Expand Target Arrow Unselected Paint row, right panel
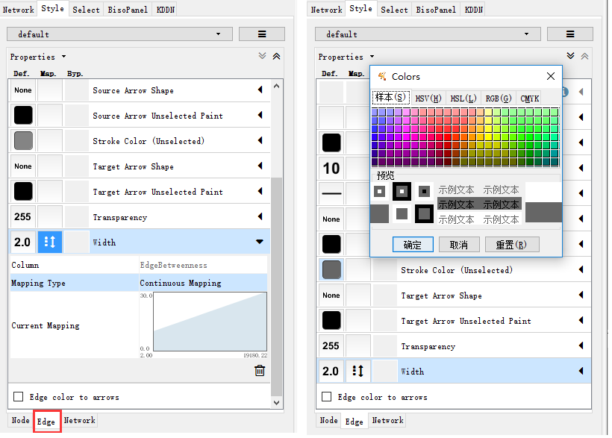Image resolution: width=612 pixels, height=438 pixels. click(581, 321)
